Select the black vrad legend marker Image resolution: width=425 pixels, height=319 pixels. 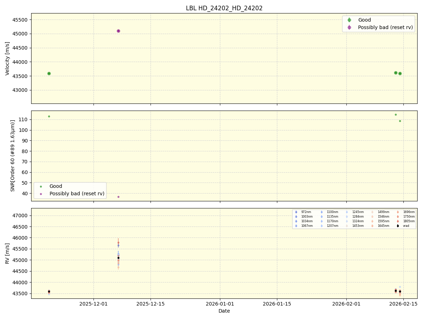click(398, 226)
